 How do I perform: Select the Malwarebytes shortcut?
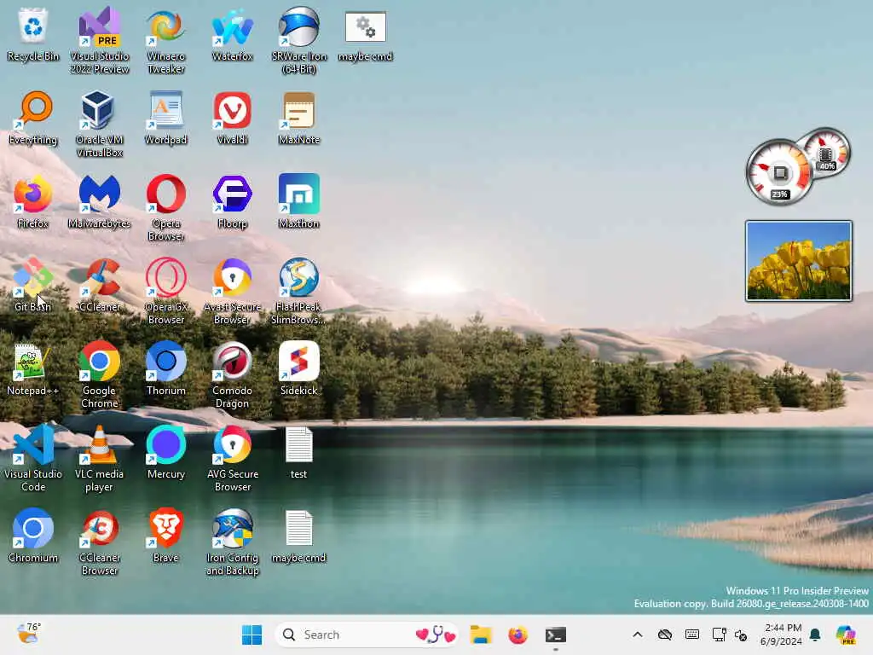(x=99, y=201)
